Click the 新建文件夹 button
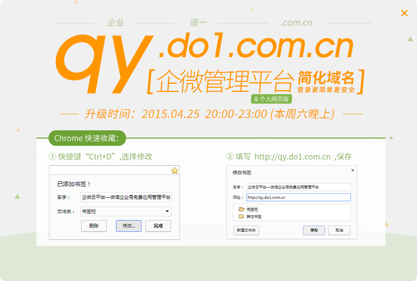Screen dimensions: 417x281 click(x=246, y=231)
